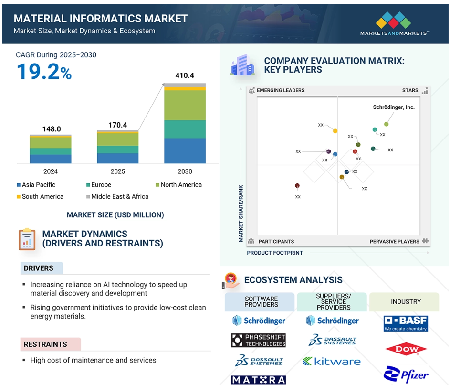Click the Stars bar icon
The height and width of the screenshot is (385, 450).
(x=425, y=90)
